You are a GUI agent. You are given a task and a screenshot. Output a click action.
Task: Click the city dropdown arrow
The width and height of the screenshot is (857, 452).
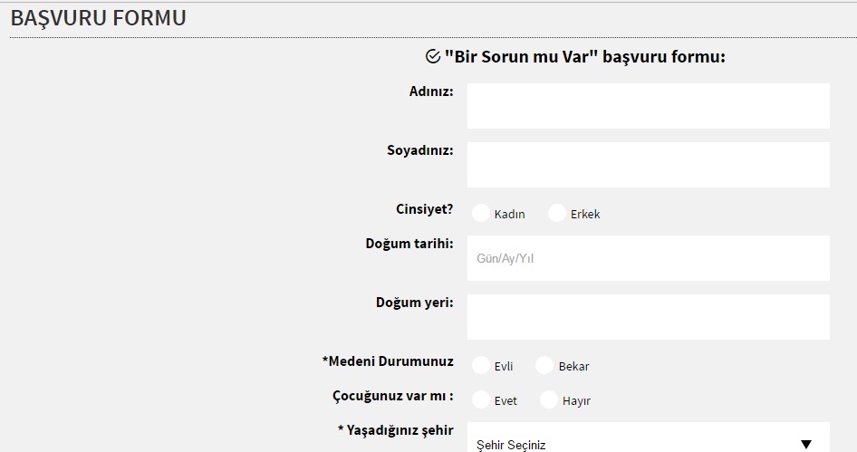[x=806, y=445]
